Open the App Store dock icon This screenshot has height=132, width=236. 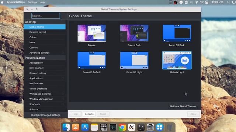pyautogui.click(x=85, y=127)
